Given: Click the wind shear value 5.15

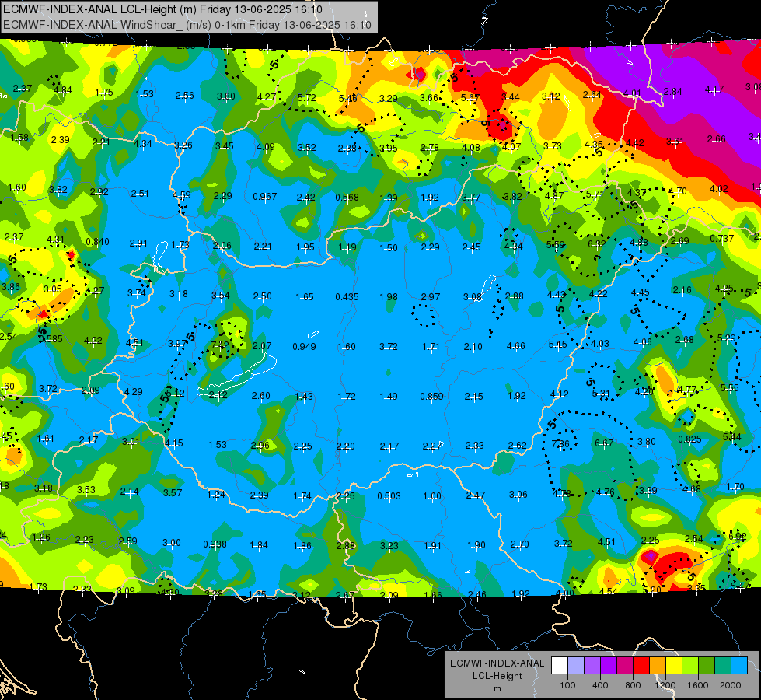Looking at the screenshot, I should [557, 345].
